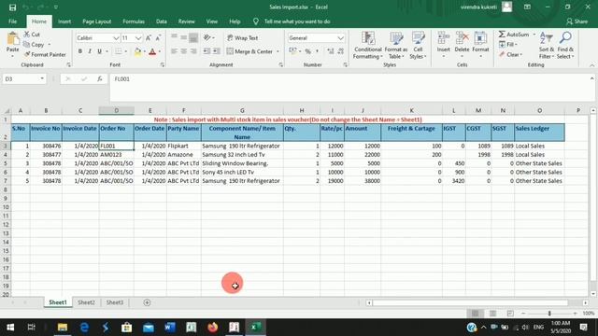Activate the Format Painter brush
This screenshot has width=598, height=336.
click(x=27, y=54)
